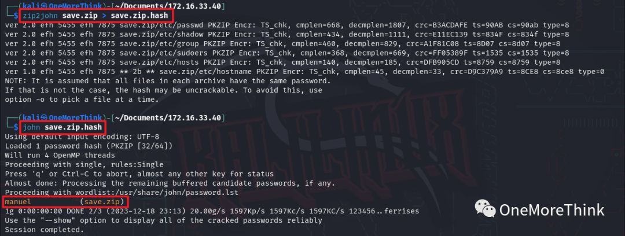Click the (save.zip) label beside manuel
This screenshot has width=625, height=236.
(102, 202)
